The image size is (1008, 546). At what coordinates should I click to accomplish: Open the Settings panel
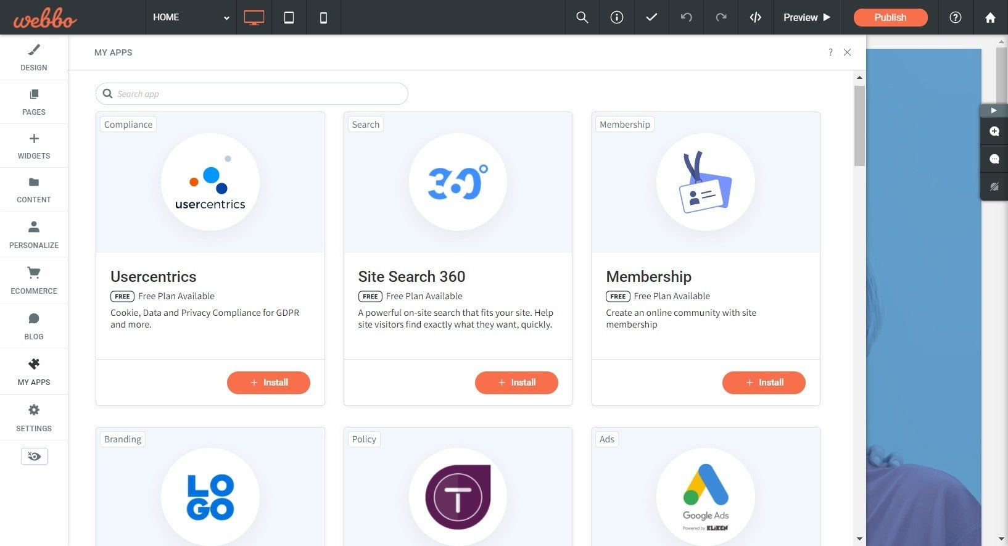pos(34,418)
